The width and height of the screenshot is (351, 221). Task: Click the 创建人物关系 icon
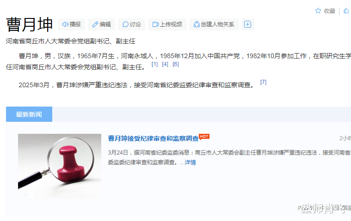197,24
